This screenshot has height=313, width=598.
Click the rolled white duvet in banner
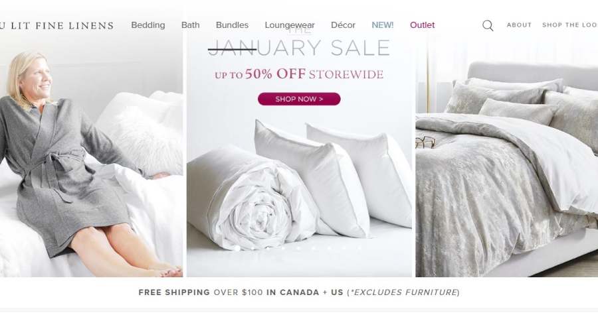[252, 200]
